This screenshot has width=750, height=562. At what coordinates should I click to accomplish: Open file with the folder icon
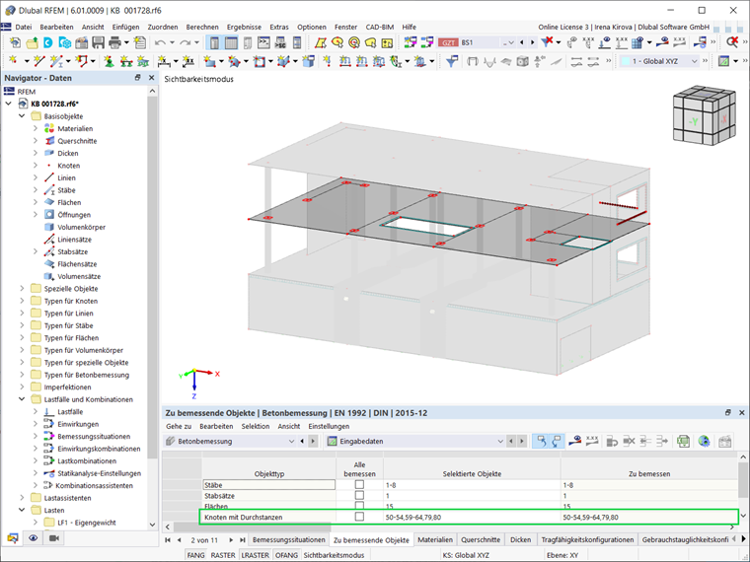(32, 42)
